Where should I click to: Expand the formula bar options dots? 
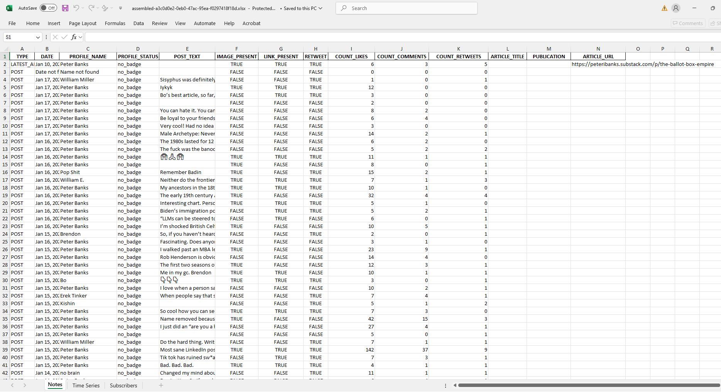click(46, 37)
